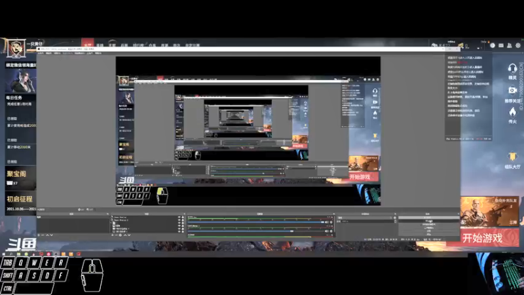Image resolution: width=524 pixels, height=295 pixels.
Task: Toggle visibility eye of second OBS source
Action: coord(179,220)
